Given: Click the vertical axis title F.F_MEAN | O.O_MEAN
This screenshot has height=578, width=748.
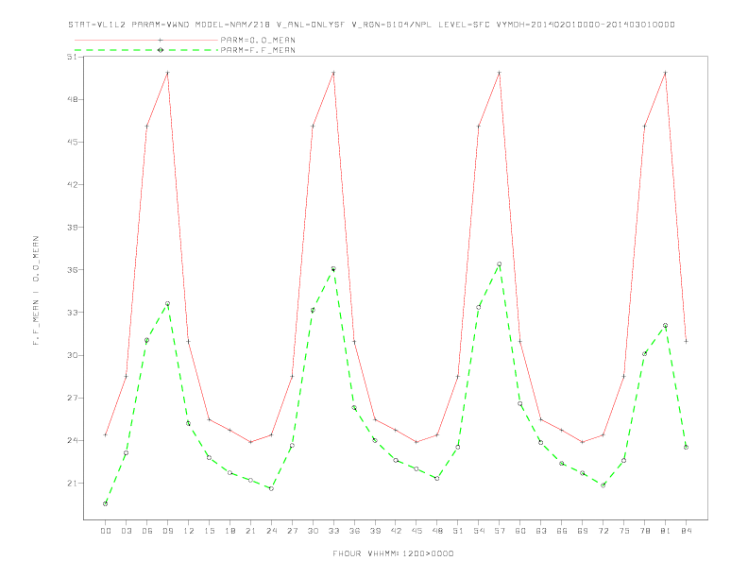Looking at the screenshot, I should [36, 291].
